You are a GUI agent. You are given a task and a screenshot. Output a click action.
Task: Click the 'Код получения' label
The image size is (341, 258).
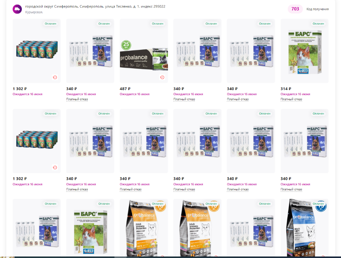click(x=317, y=9)
